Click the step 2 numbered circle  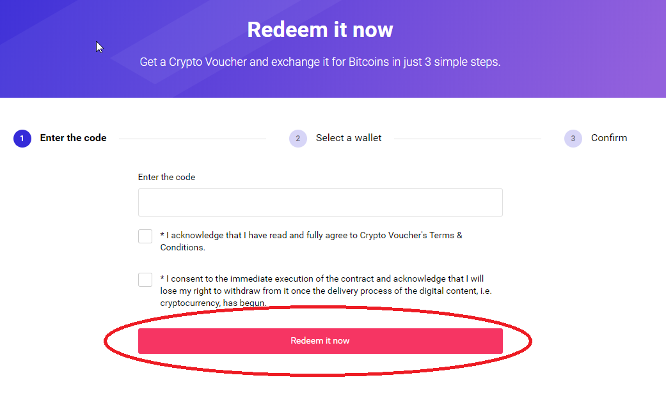coord(298,138)
